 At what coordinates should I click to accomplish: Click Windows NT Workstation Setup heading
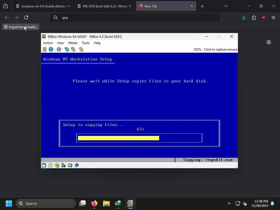[x=78, y=59]
